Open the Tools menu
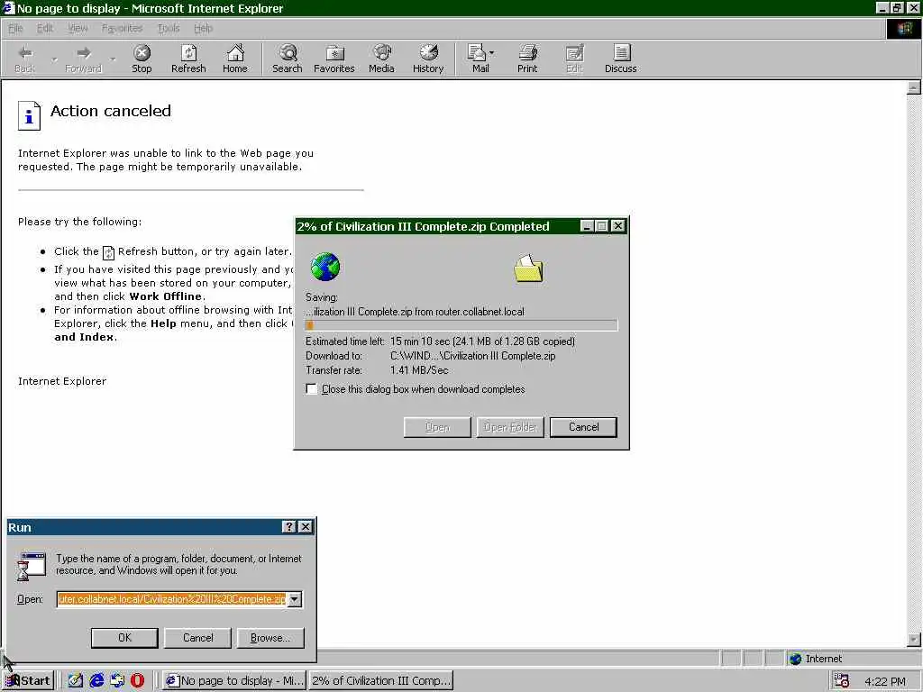The height and width of the screenshot is (692, 923). pos(169,28)
